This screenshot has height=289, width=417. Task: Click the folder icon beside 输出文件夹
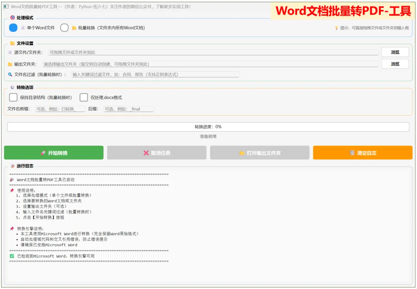coord(10,64)
